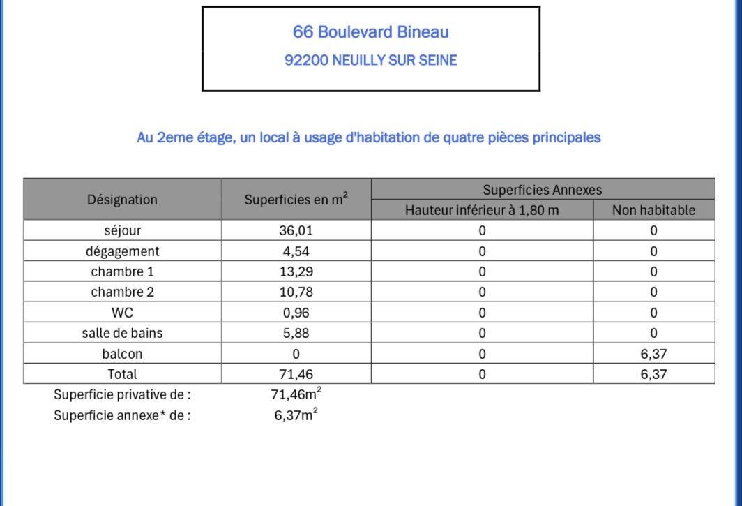Click the Superficies en m² header
This screenshot has height=506, width=742.
pyautogui.click(x=296, y=200)
